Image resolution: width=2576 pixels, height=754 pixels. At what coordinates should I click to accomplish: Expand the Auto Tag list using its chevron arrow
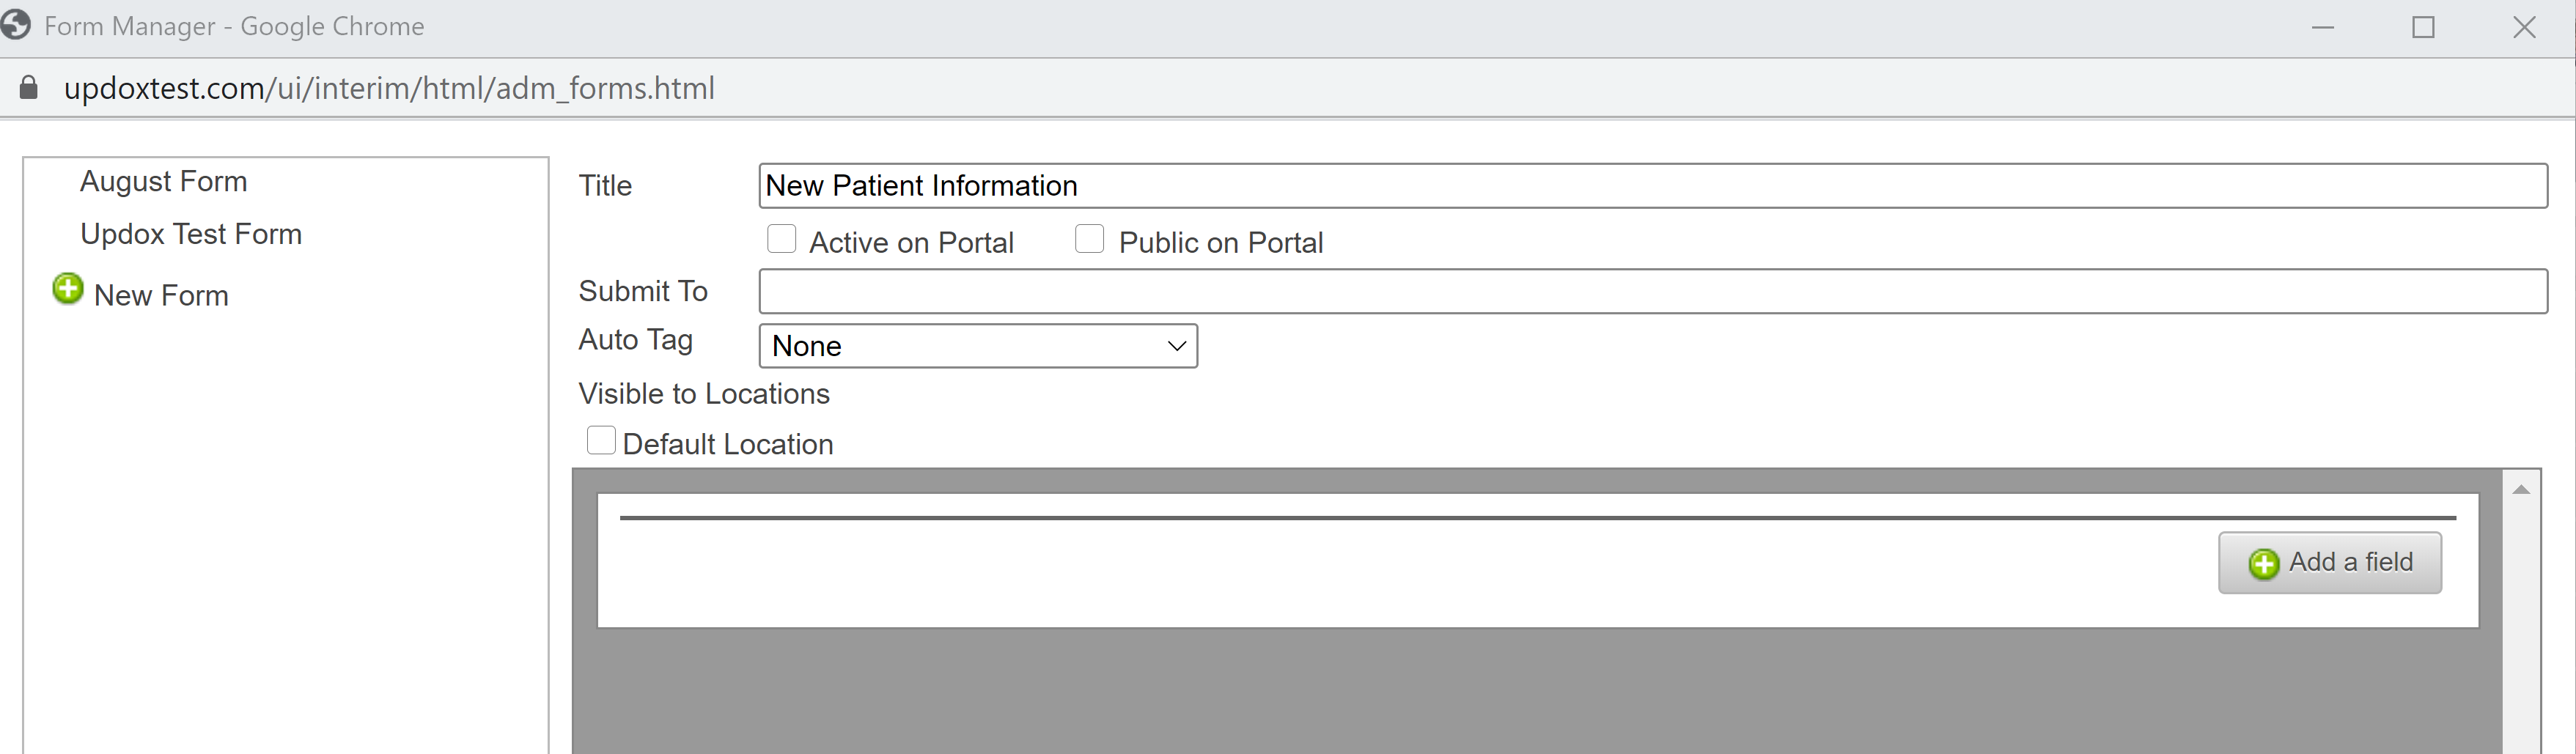(1177, 346)
